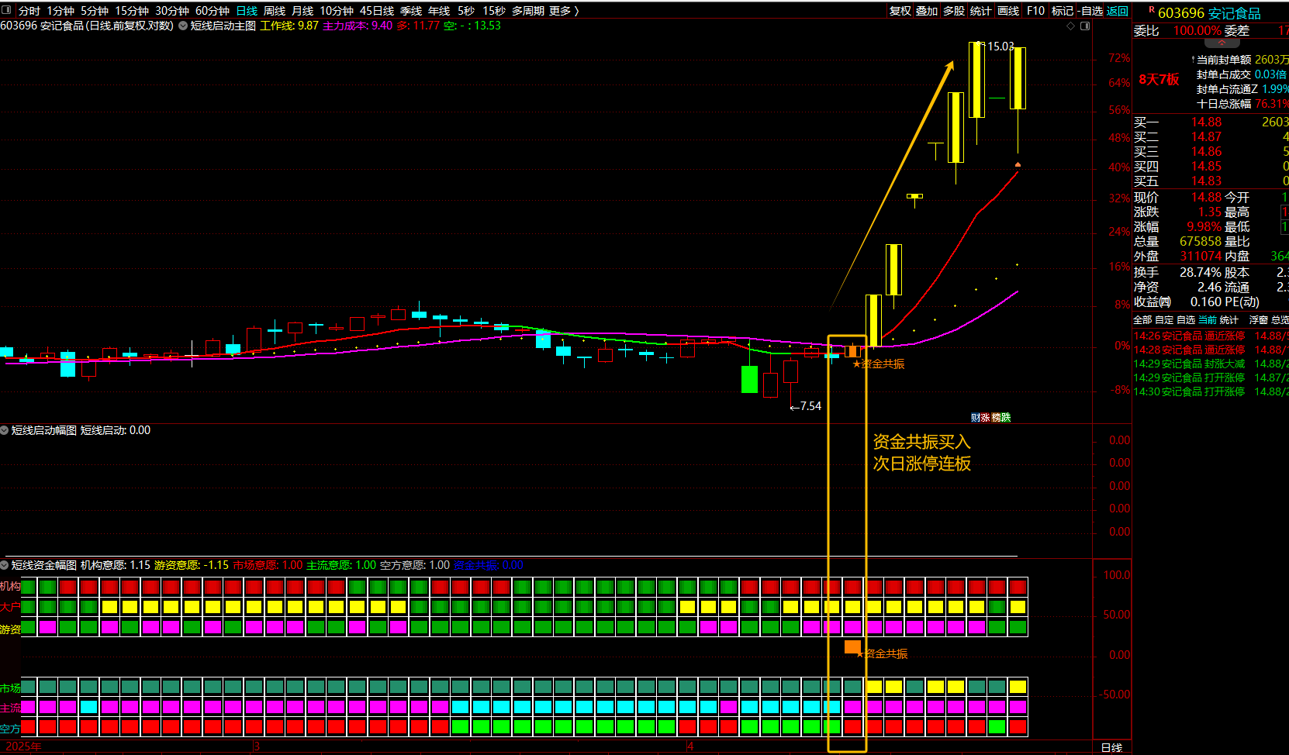
Task: Open the 短线启动主图 indicator dropdown arrow
Action: coord(183,26)
